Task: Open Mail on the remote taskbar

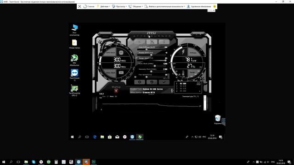Action: click(x=117, y=137)
